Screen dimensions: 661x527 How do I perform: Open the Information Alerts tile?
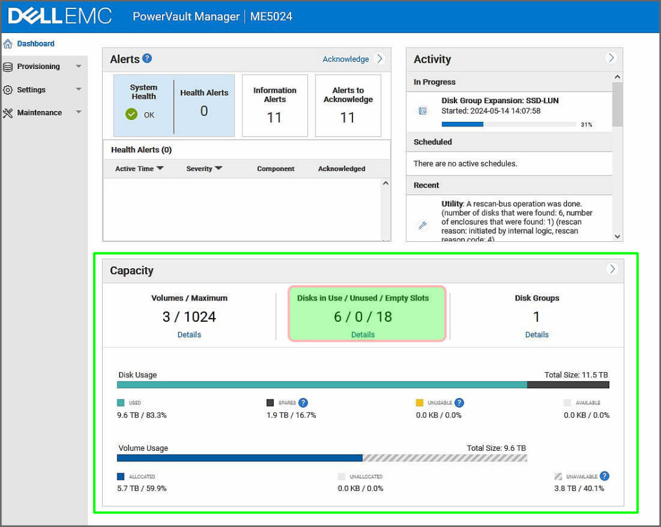pos(274,105)
